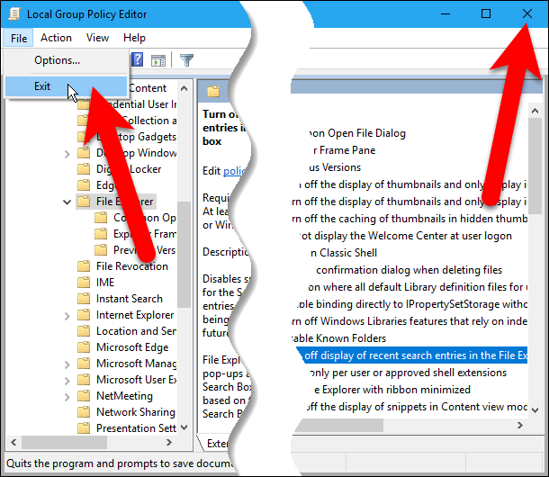This screenshot has width=549, height=477.
Task: Click the blue Help question mark toolbar icon
Action: (x=138, y=60)
